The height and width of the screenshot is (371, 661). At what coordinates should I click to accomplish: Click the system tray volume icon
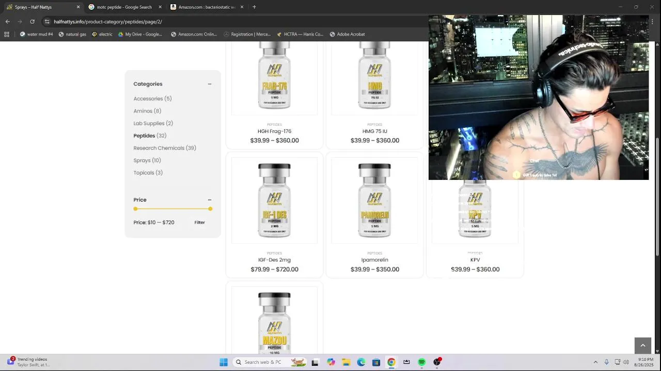(x=626, y=362)
